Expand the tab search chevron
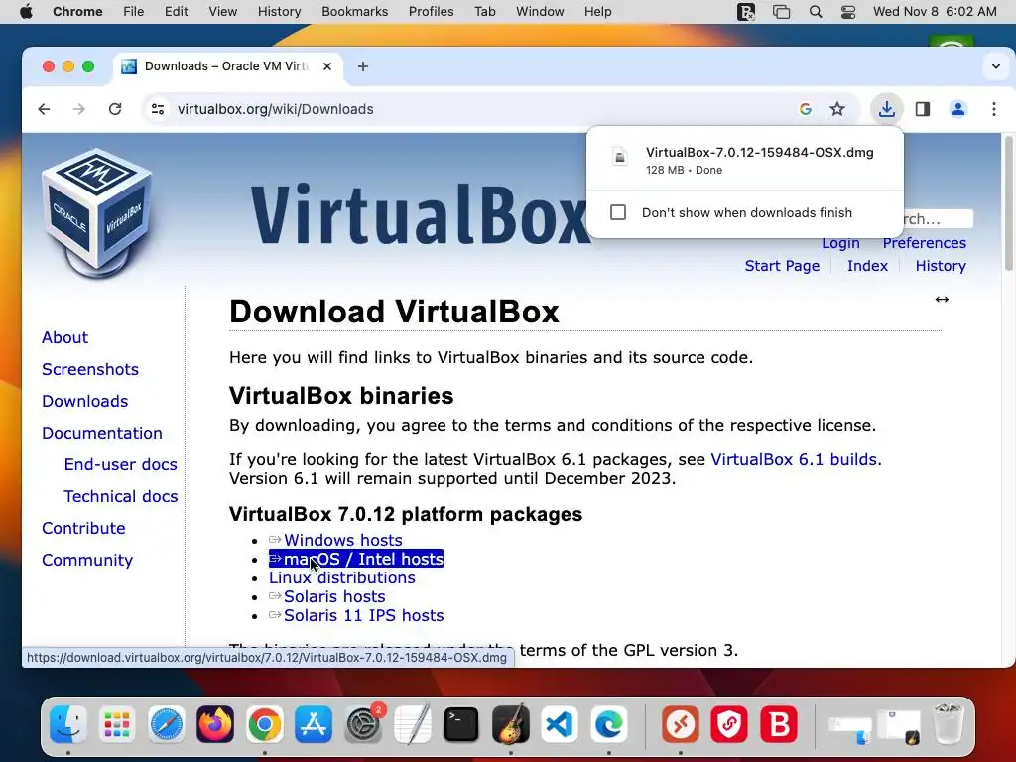 click(x=996, y=66)
